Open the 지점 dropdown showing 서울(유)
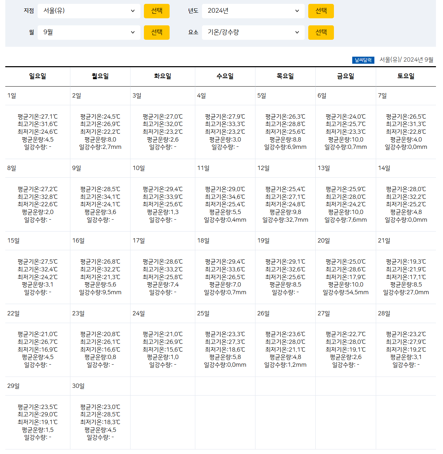Image resolution: width=443 pixels, height=454 pixels. (x=89, y=11)
